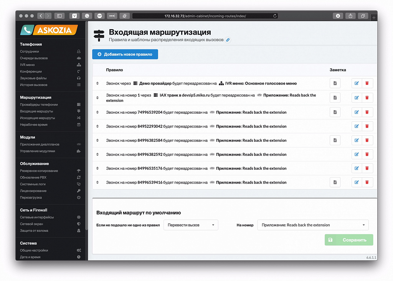
Task: Open a new browser tab
Action: pos(374,18)
